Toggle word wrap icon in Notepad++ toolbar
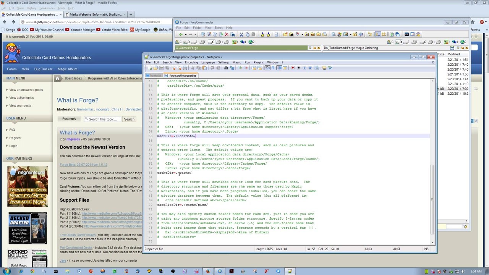This screenshot has width=489, height=275. [x=267, y=68]
